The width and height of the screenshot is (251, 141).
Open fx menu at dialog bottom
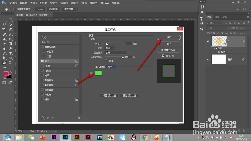coord(43,118)
